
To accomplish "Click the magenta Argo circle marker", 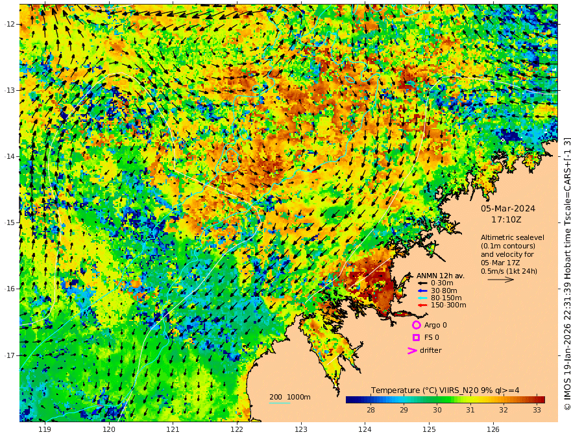I will pyautogui.click(x=416, y=325).
